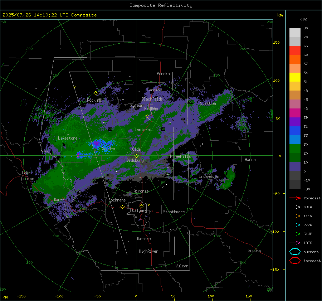Click the red swatch between 65 and 60 dBZ
Viewport: 322px width, 301px height.
[x=295, y=50]
